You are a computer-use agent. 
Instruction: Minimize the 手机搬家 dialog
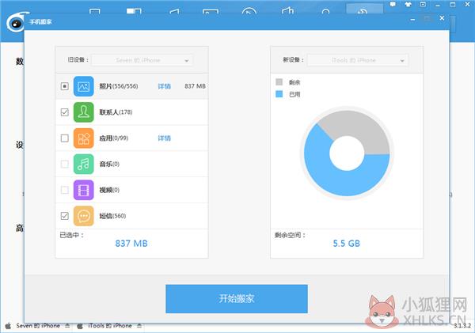tap(412, 19)
